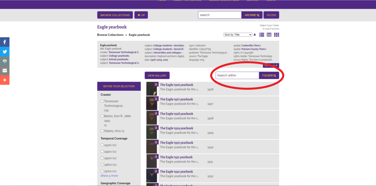This screenshot has height=186, width=376.
Task: Click the 1926-2009, 2012 date link
Action: tap(159, 60)
